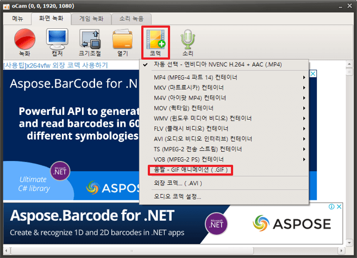Open the 크기조절 resize tool
Viewport: 357px width, 258px height.
click(x=90, y=42)
